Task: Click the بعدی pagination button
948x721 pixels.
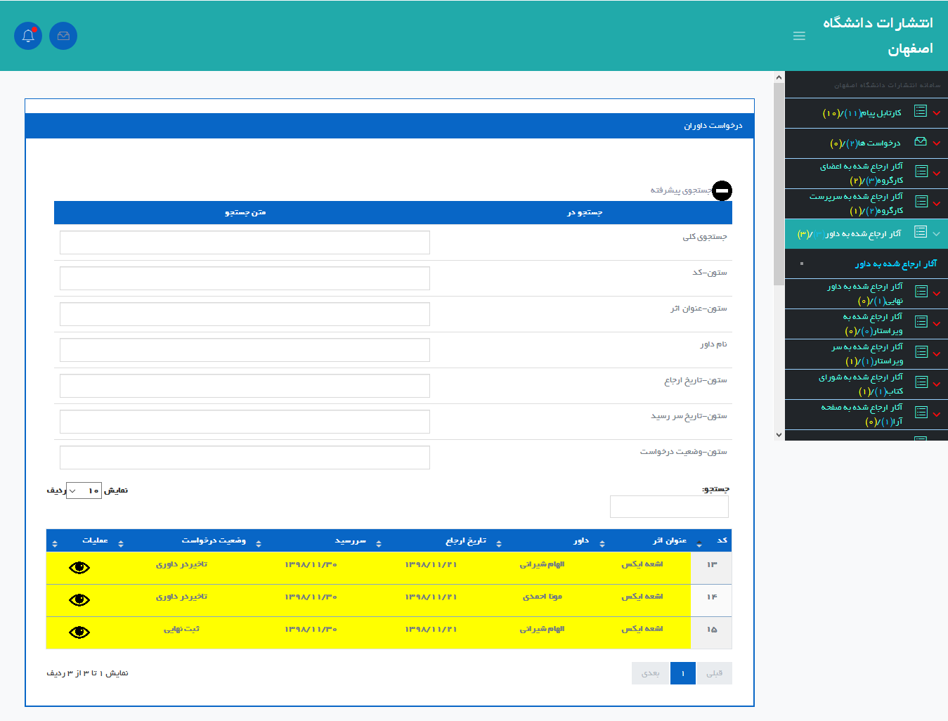Action: coord(651,673)
